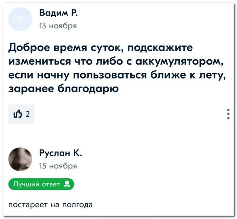This screenshot has height=219, width=237.
Task: Click the question date "13 ноября"
Action: pos(58,26)
